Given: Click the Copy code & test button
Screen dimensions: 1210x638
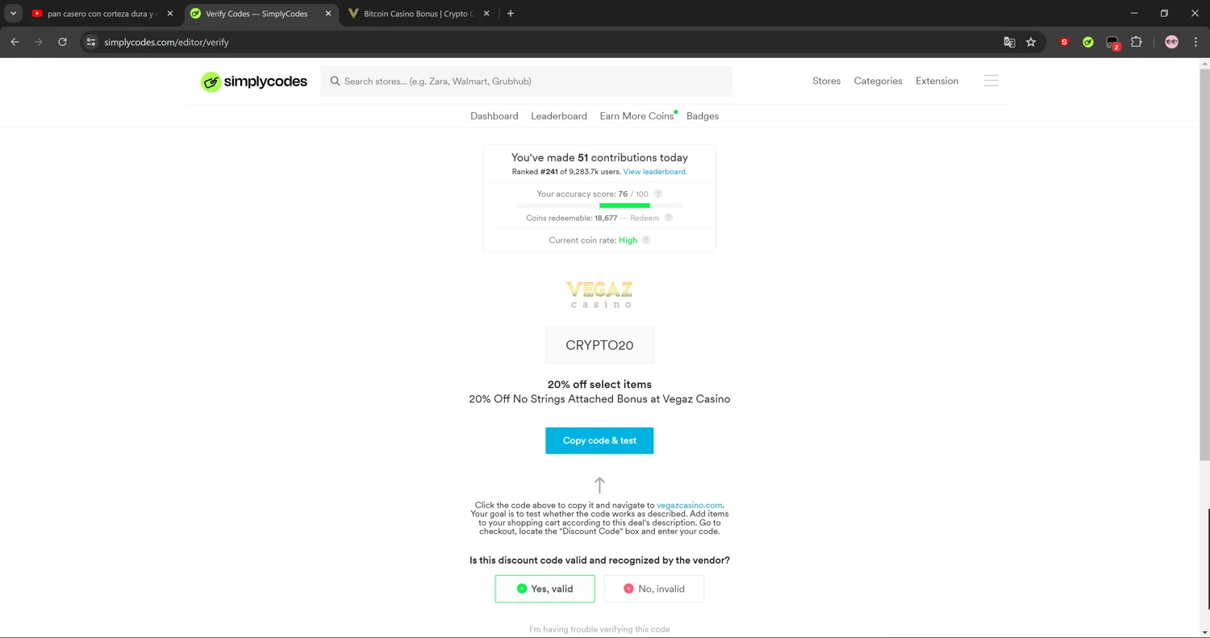Looking at the screenshot, I should [599, 440].
